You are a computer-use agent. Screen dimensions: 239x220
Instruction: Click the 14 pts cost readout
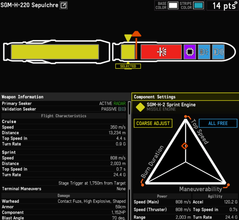(x=224, y=6)
